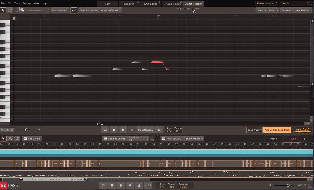
Task: Expand the Velocity parameter dropdown
Action: tap(7, 130)
